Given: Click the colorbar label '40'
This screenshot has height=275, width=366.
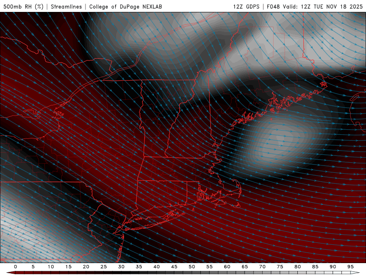Looking at the screenshot, I should pos(156,267).
